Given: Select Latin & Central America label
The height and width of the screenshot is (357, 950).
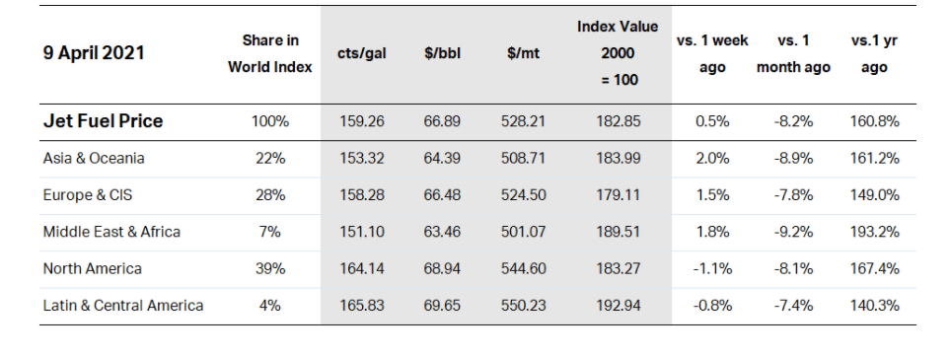Looking at the screenshot, I should [x=123, y=306].
